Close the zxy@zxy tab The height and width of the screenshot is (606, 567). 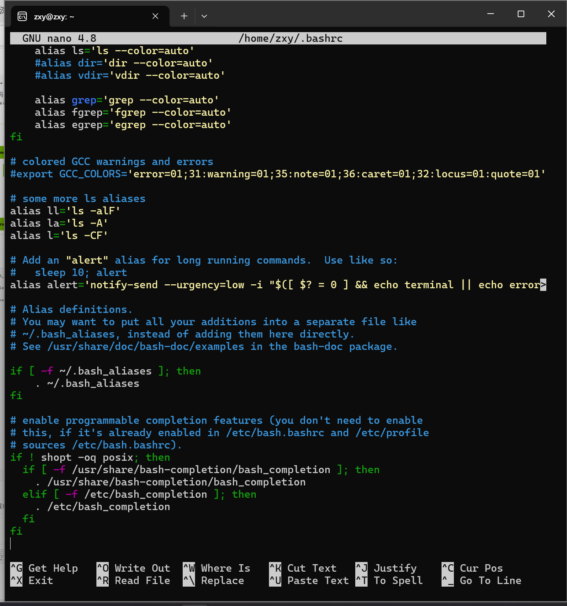155,16
